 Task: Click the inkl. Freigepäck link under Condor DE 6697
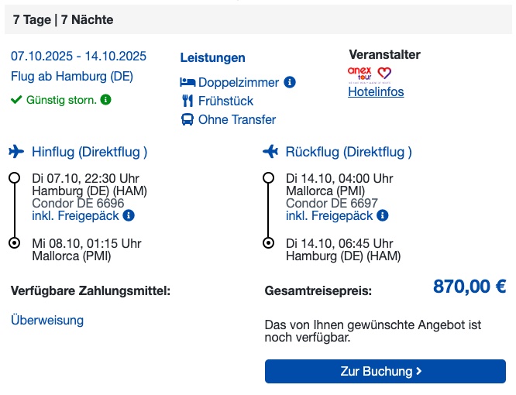(x=329, y=216)
